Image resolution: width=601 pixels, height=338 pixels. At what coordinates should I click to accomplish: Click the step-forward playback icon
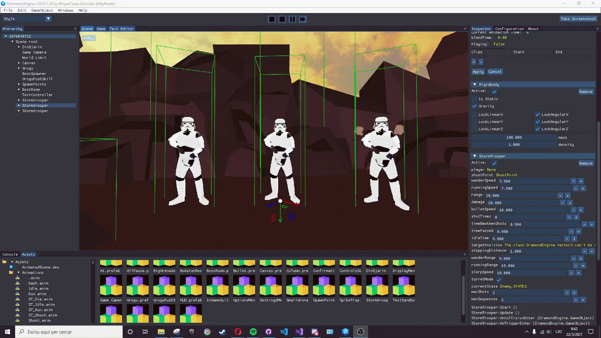[x=303, y=19]
